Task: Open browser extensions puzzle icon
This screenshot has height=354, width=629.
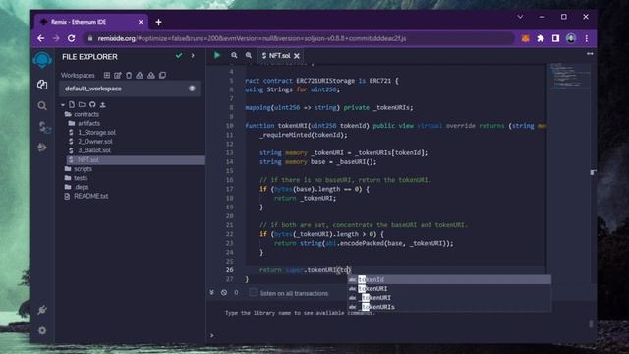Action: tap(541, 38)
